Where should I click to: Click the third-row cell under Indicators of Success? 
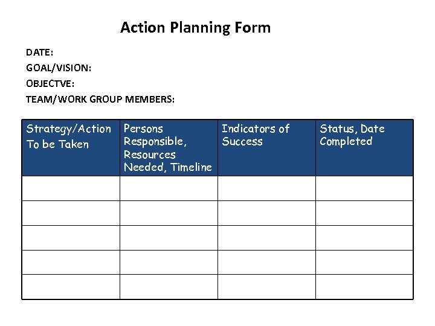coord(266,238)
